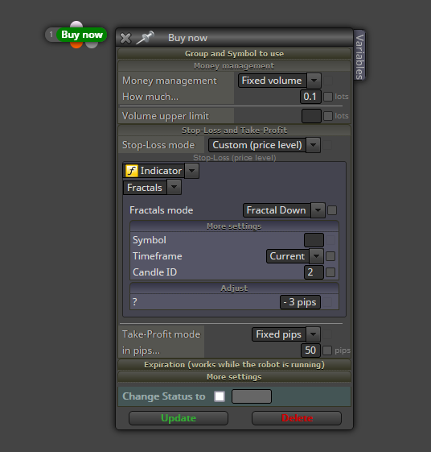Close the Buy now panel with X icon
431x452 pixels.
click(125, 38)
